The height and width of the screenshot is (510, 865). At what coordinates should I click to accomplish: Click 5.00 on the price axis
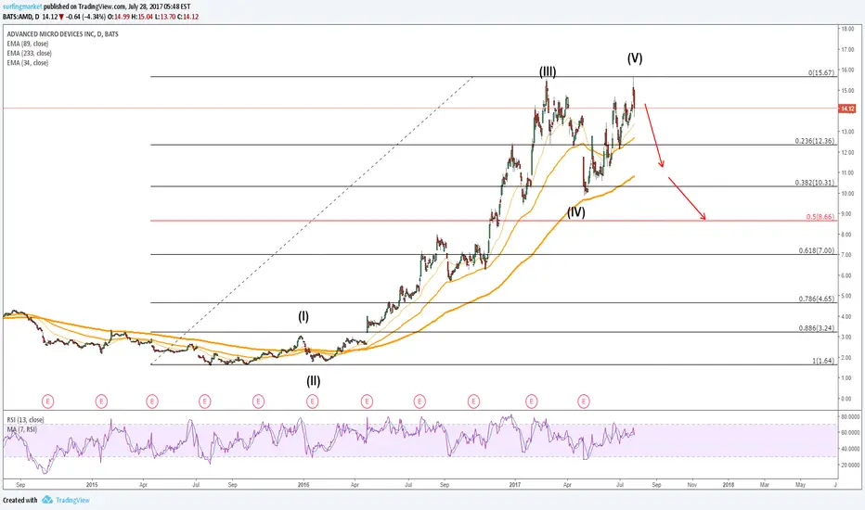point(847,296)
